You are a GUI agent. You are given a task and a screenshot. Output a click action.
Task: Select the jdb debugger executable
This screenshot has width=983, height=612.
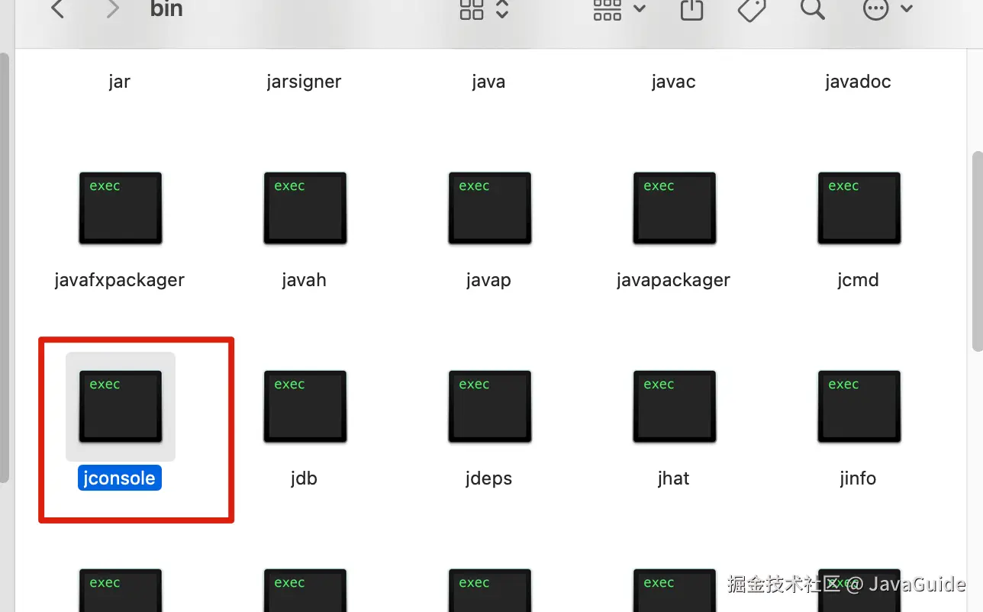tap(305, 406)
